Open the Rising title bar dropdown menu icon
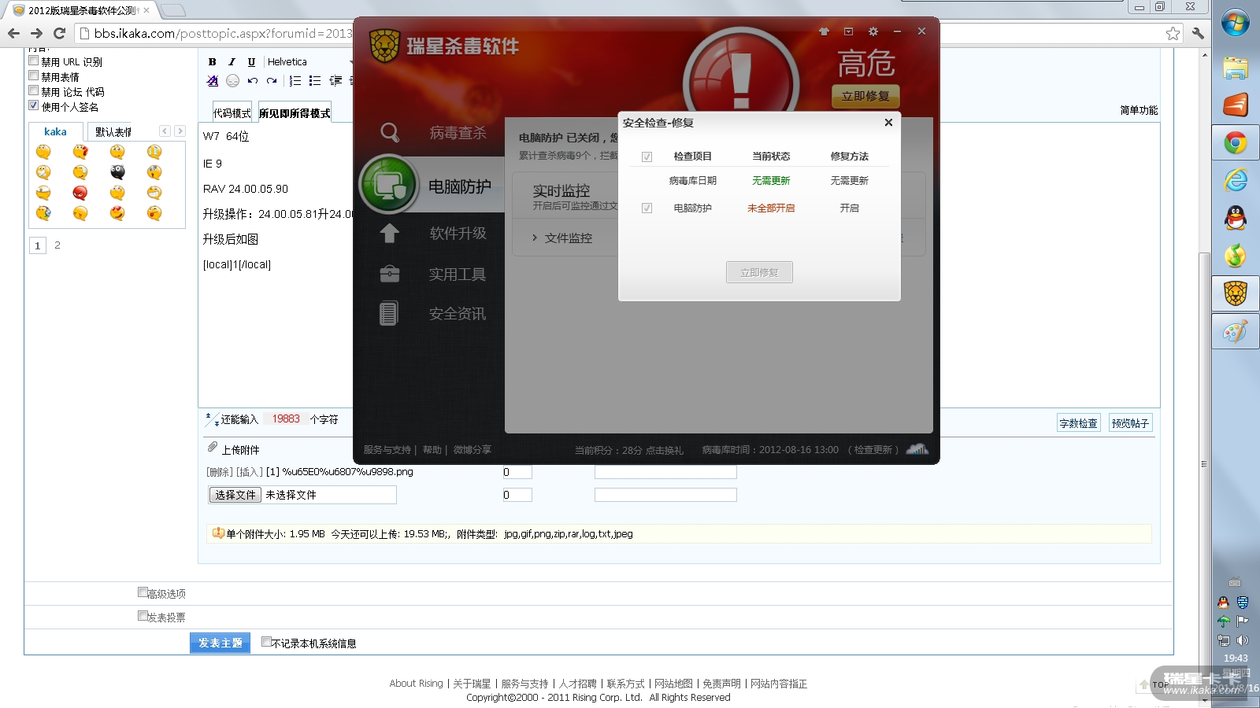Screen dimensions: 1260x708 tap(848, 31)
